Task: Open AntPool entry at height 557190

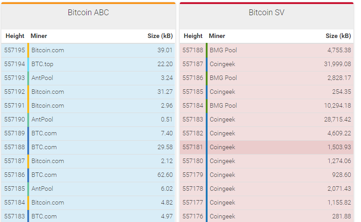Action: 42,119
